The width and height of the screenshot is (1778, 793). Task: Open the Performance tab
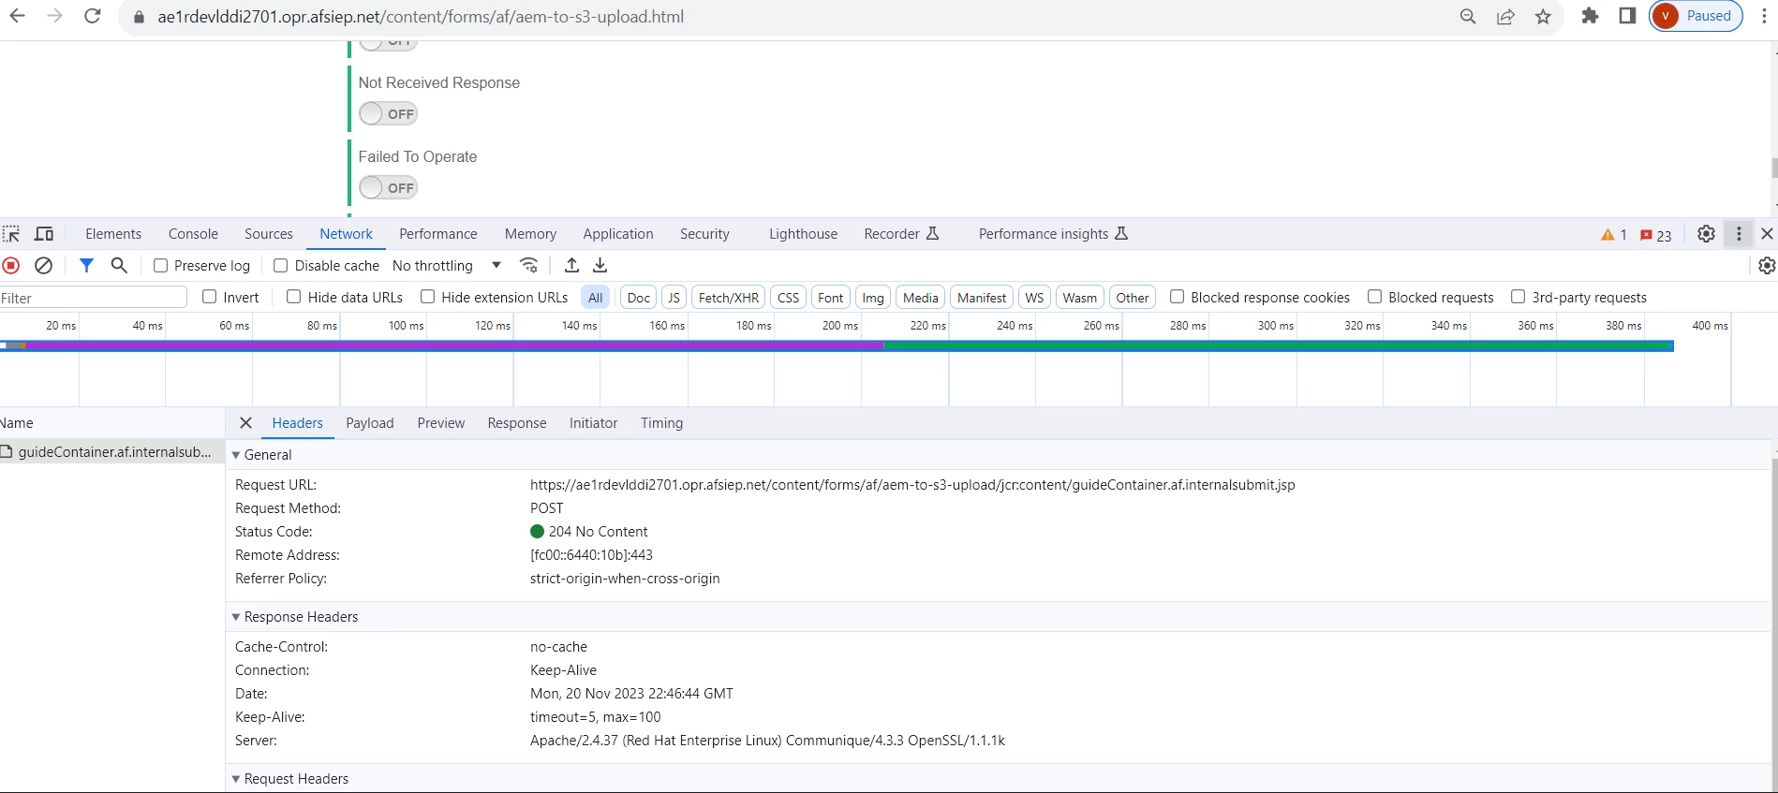click(x=437, y=234)
